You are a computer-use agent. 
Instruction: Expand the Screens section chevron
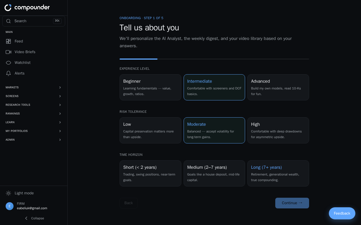click(60, 96)
